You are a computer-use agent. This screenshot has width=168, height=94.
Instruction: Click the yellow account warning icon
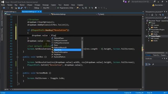tap(153, 5)
